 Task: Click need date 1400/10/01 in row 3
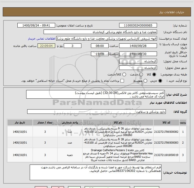click(20, 155)
